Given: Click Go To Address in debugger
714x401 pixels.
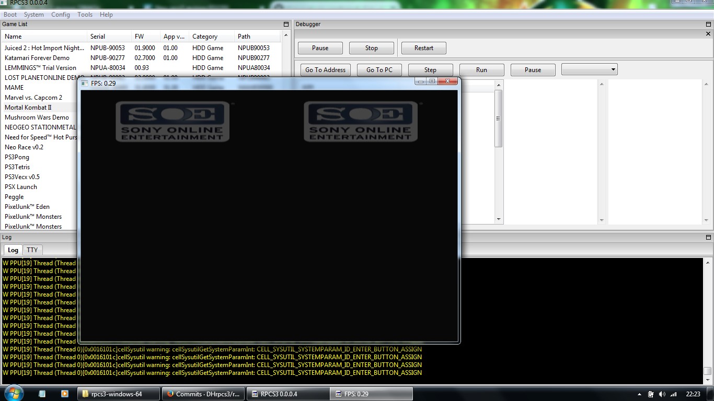Looking at the screenshot, I should [325, 70].
